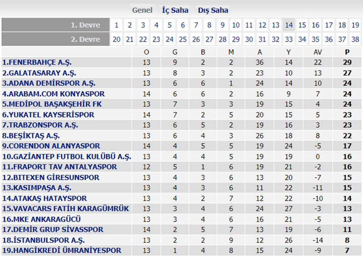The height and width of the screenshot is (256, 363).
Task: Select week 20 in 2. Devre
Action: click(x=117, y=39)
